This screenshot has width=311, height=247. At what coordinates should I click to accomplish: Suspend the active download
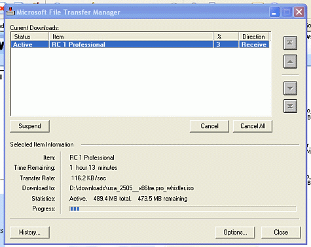click(x=29, y=126)
